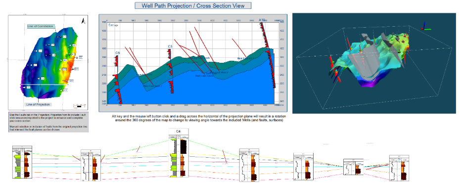
Task: Select the Line of Correlation label
Action: (x=41, y=26)
